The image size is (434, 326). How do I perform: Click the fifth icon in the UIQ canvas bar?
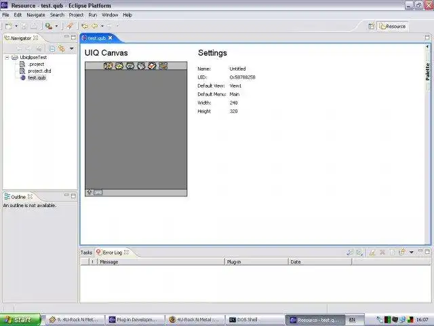(152, 66)
